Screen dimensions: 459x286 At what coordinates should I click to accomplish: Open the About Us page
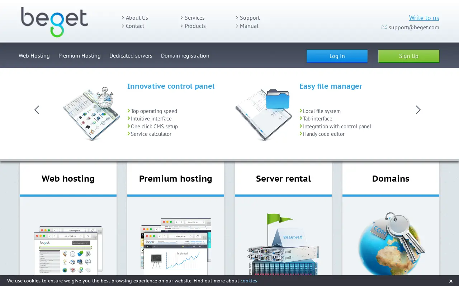[x=137, y=18]
